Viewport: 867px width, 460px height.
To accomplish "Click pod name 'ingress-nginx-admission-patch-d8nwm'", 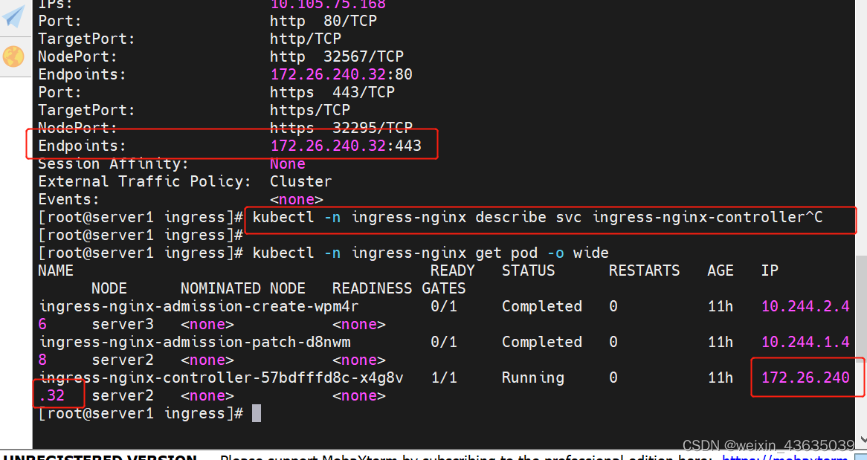I will 195,342.
